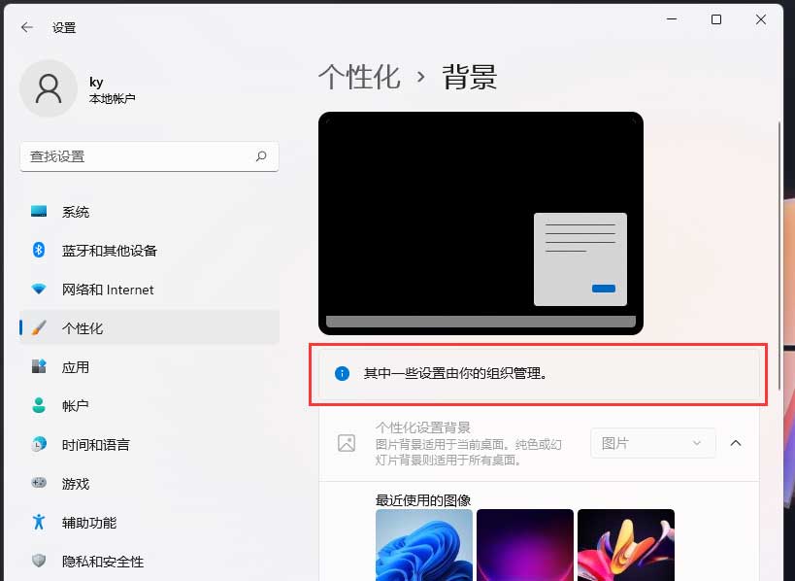Click the 查找设置 search box

136,155
